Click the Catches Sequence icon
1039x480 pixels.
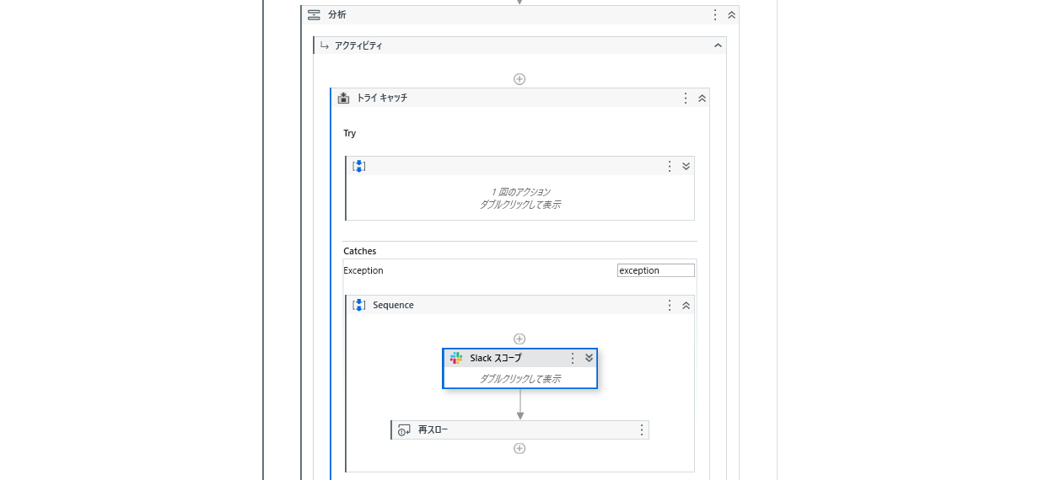coord(358,305)
